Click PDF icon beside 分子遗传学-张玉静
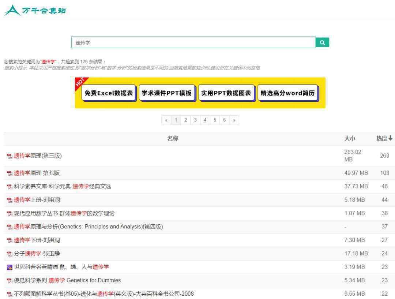Screen dimensions: 395x299 [x=10, y=254]
